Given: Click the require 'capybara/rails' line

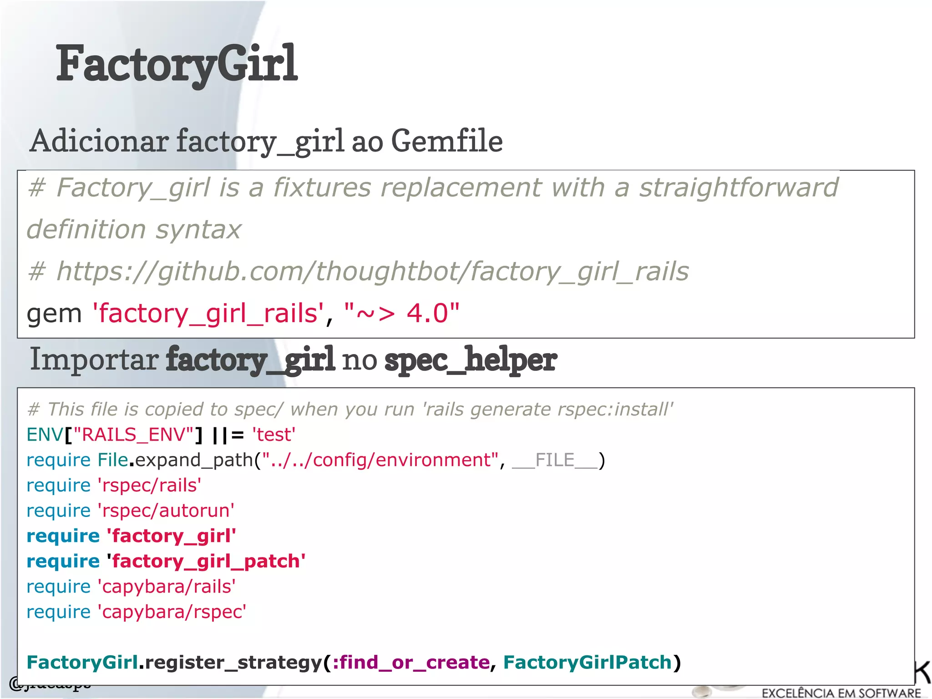Looking at the screenshot, I should pyautogui.click(x=131, y=587).
